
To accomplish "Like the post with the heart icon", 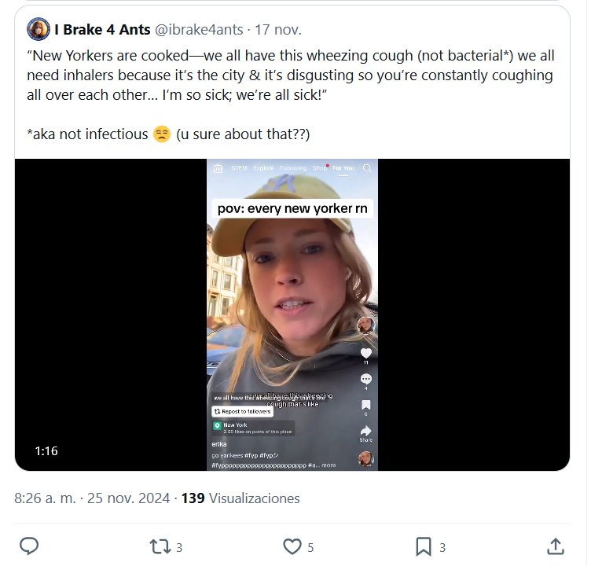I will tap(292, 546).
